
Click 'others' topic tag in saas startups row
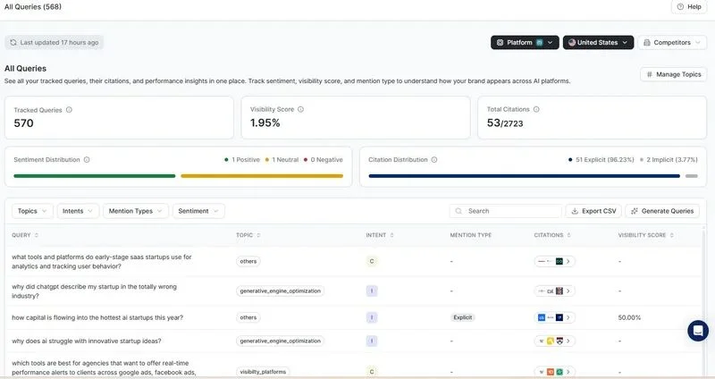click(x=248, y=261)
